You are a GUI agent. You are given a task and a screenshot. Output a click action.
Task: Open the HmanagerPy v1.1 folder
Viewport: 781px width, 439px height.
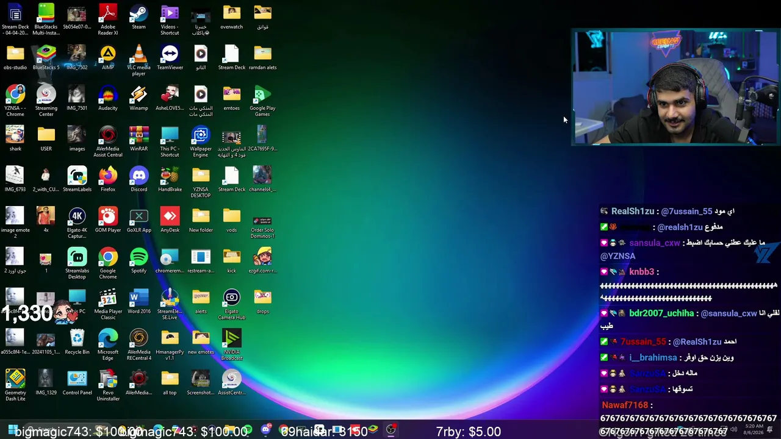[x=170, y=345]
